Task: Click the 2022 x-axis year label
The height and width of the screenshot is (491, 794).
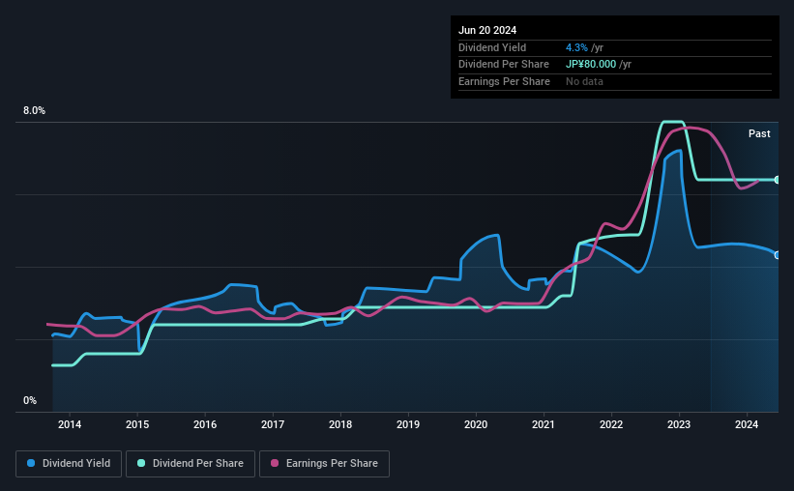Action: click(x=611, y=424)
